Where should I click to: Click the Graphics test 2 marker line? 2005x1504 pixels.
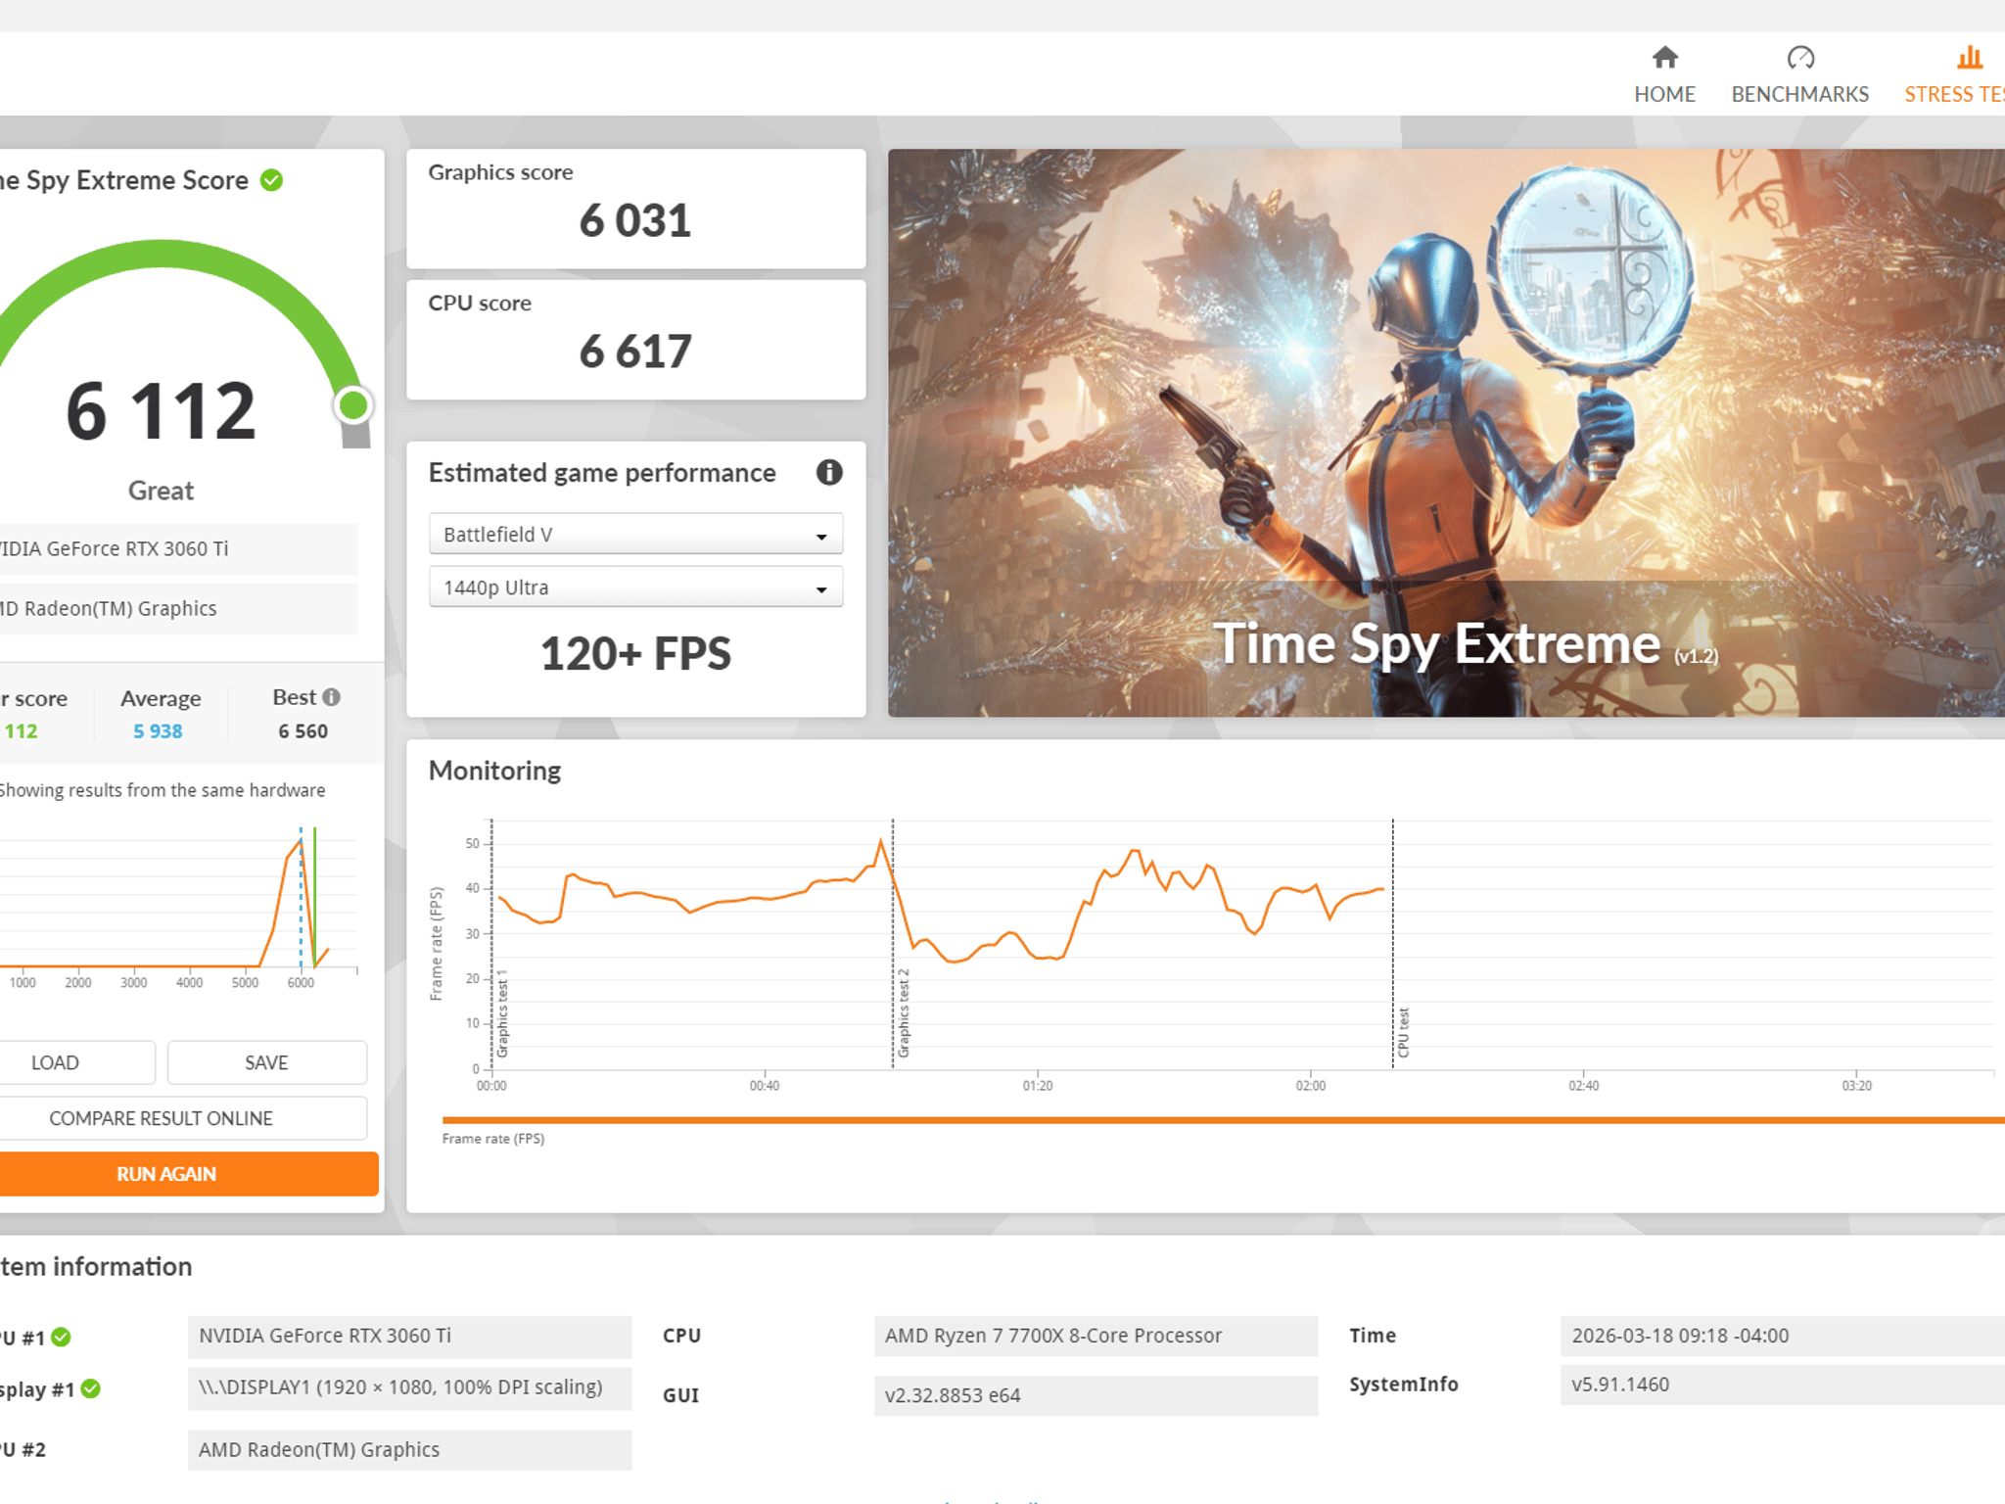point(893,944)
